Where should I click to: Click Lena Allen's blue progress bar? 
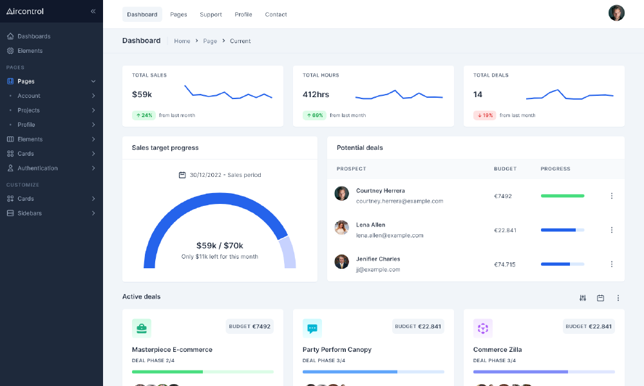[562, 230]
